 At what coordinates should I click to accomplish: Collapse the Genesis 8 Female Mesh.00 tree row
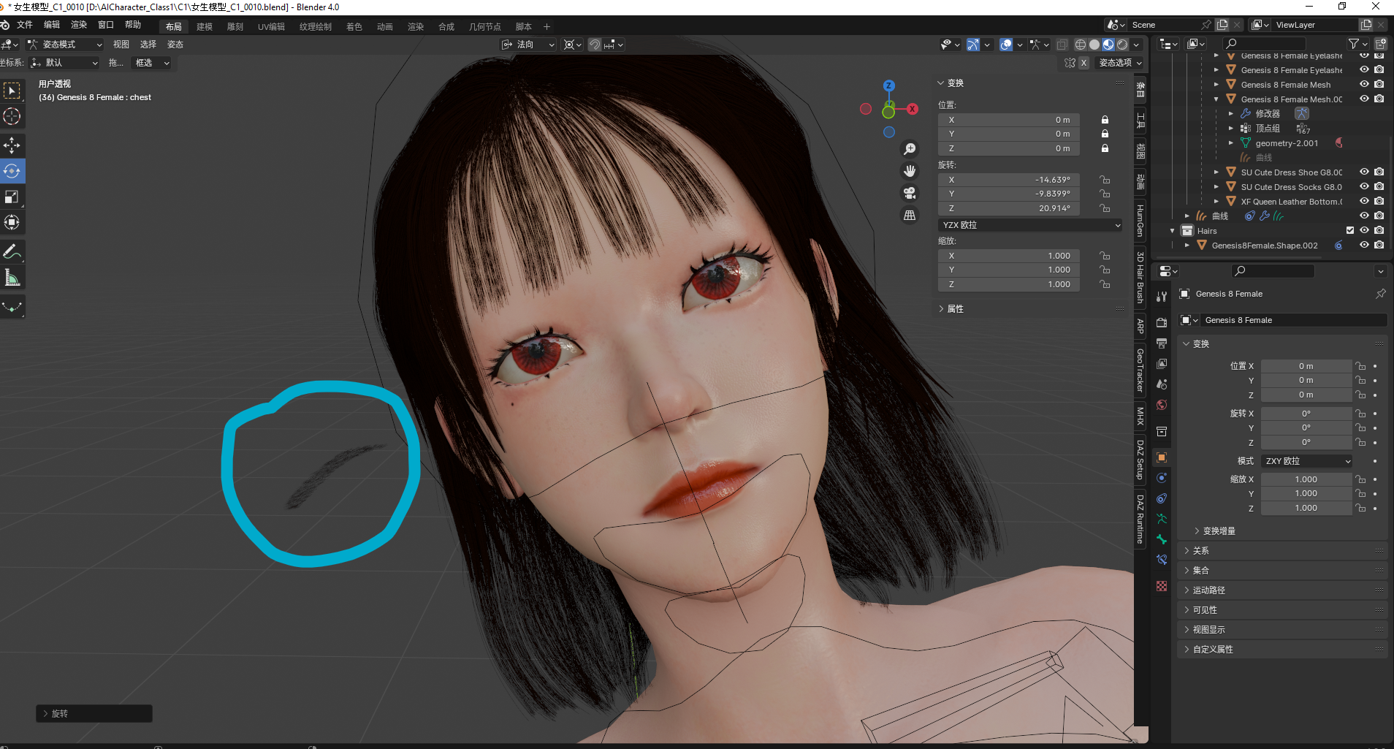pyautogui.click(x=1216, y=99)
